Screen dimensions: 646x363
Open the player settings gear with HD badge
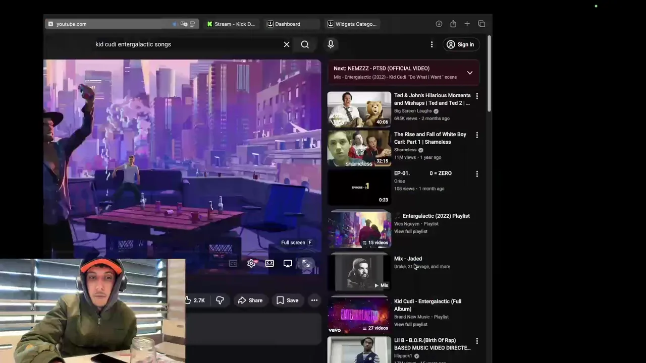[x=251, y=263]
